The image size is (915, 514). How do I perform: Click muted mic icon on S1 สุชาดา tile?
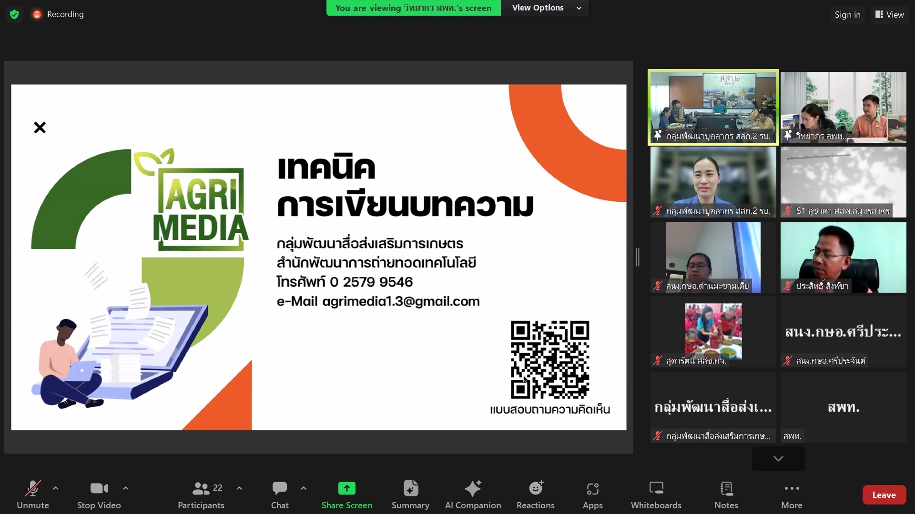(x=788, y=211)
